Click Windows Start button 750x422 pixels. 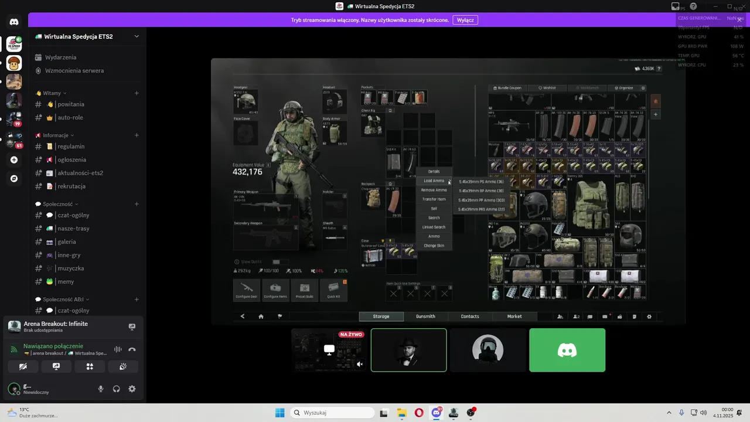pos(280,413)
